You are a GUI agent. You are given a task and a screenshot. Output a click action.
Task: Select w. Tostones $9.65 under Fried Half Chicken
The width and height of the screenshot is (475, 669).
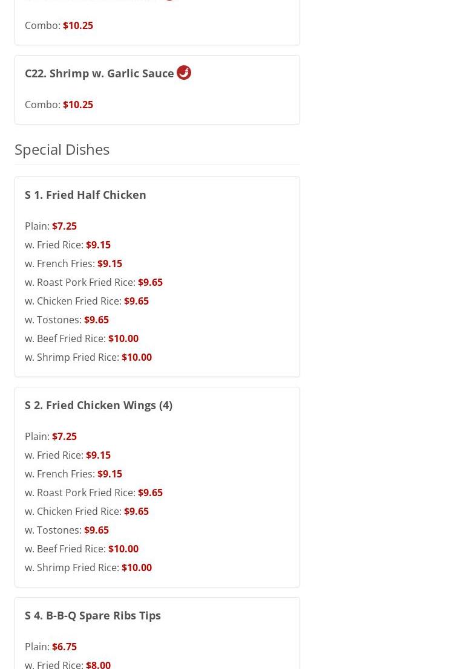67,320
